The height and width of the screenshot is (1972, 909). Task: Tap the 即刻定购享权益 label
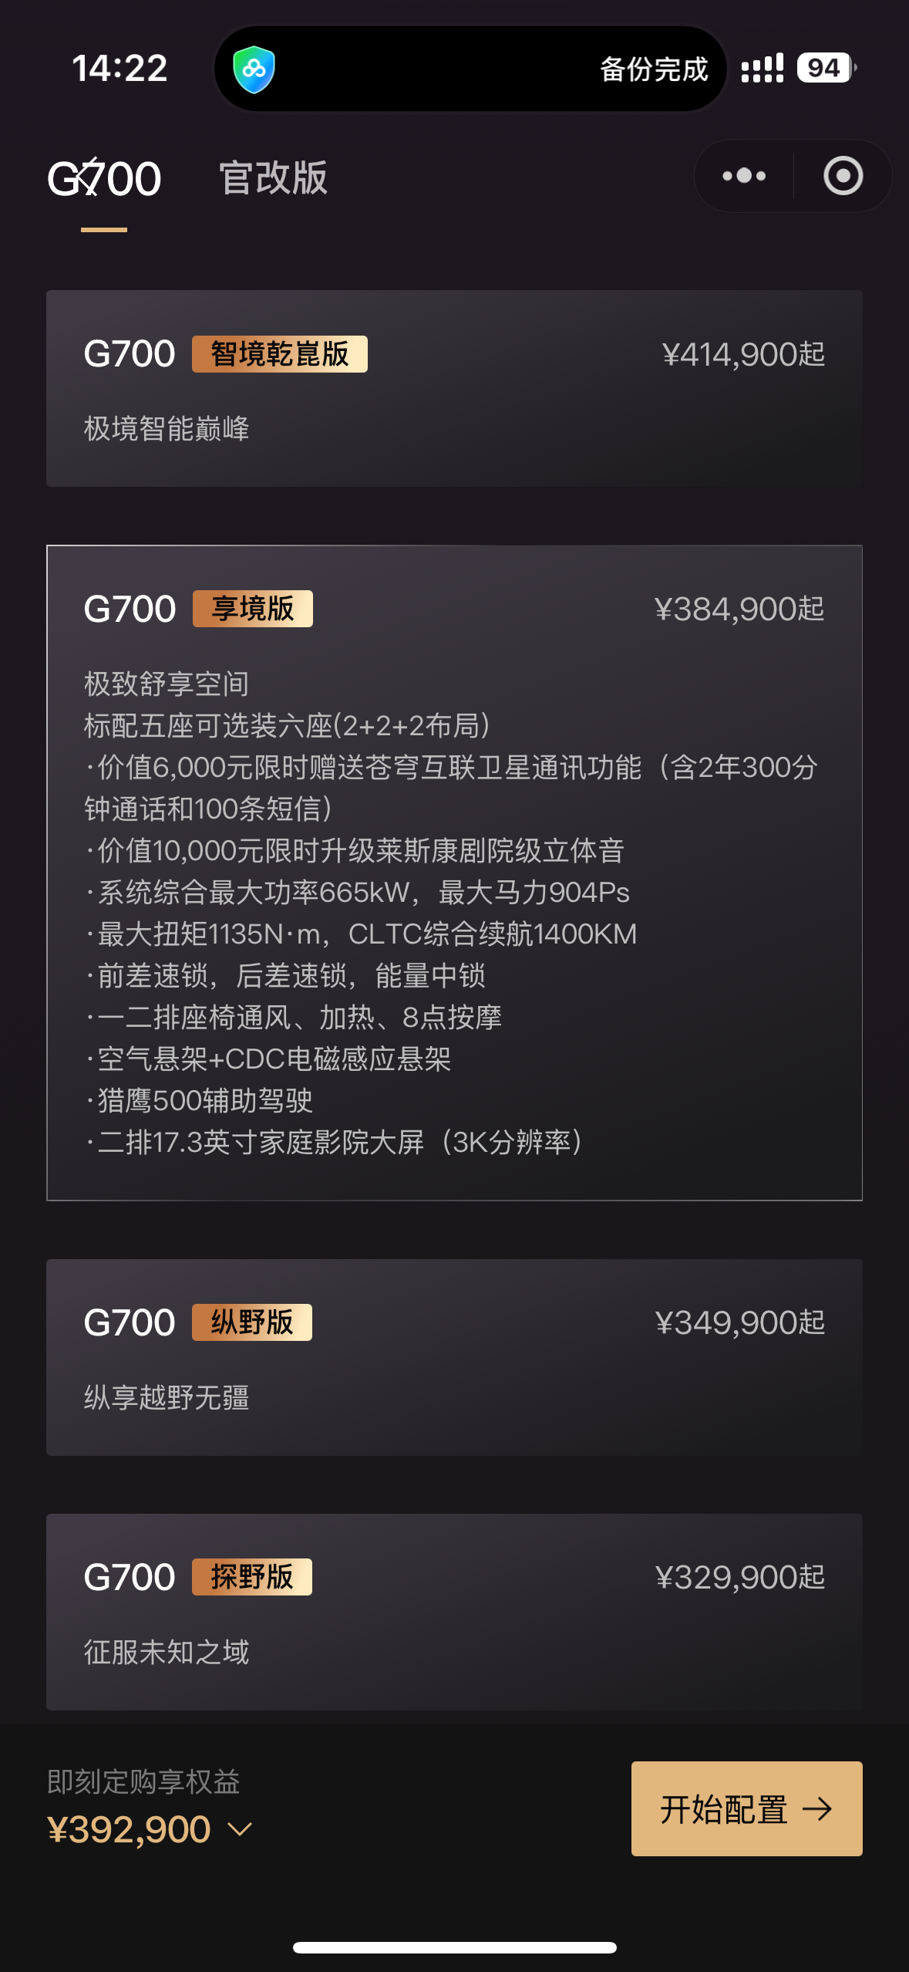144,1781
